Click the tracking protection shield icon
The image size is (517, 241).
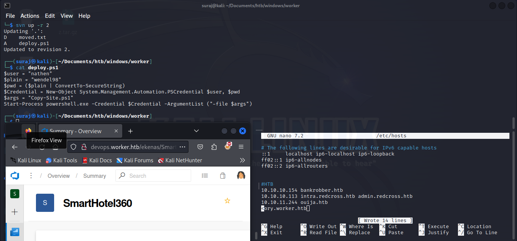(x=74, y=147)
